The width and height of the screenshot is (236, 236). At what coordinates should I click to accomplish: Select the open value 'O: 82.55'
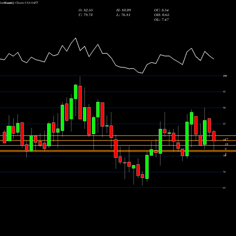[x=85, y=10]
